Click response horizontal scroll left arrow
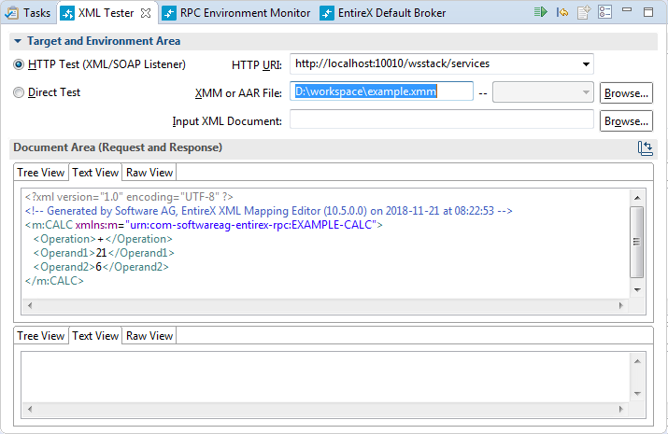 pos(29,410)
